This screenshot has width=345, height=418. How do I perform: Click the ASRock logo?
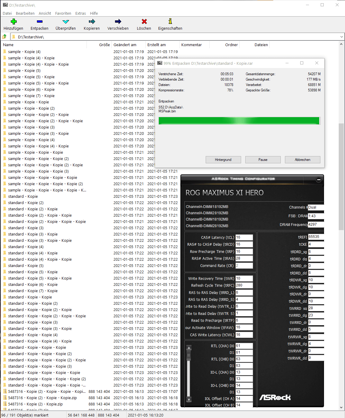tap(275, 397)
